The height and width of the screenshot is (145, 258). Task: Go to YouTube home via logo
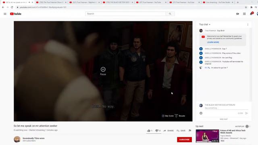[16, 14]
